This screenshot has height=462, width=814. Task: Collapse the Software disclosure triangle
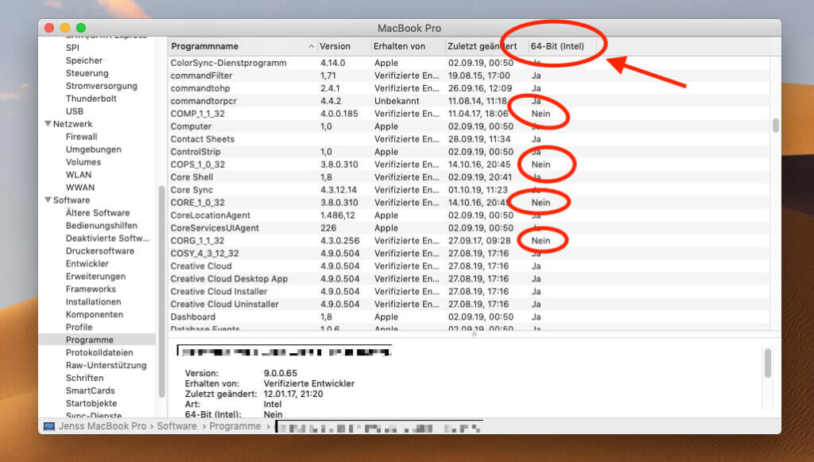click(x=48, y=200)
